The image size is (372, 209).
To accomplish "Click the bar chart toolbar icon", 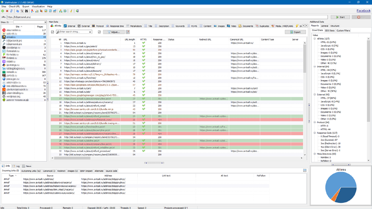I will [37, 11].
